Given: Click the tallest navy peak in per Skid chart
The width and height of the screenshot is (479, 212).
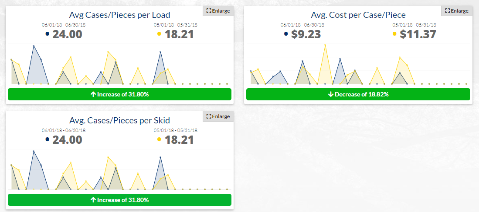Looking at the screenshot, I should coord(34,151).
